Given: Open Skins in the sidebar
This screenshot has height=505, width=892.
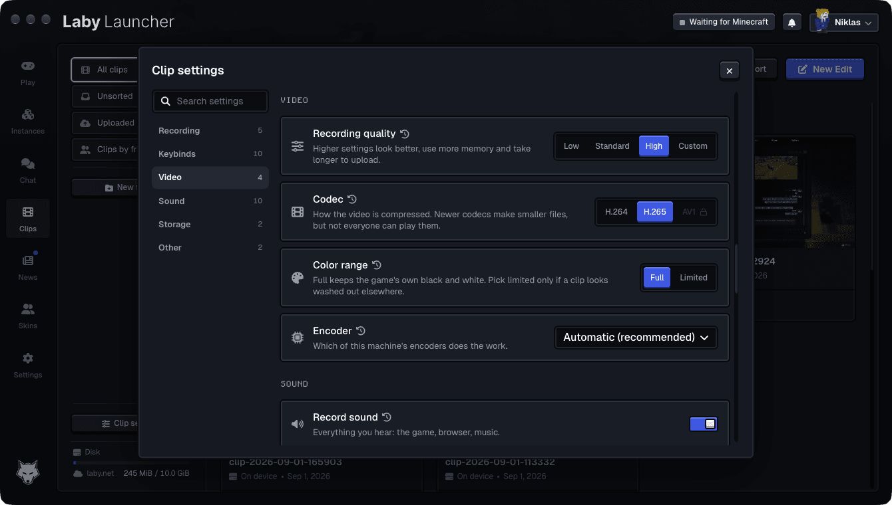Looking at the screenshot, I should [x=28, y=316].
